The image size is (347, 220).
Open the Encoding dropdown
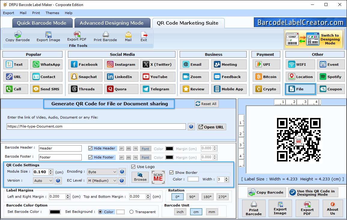[102, 172]
